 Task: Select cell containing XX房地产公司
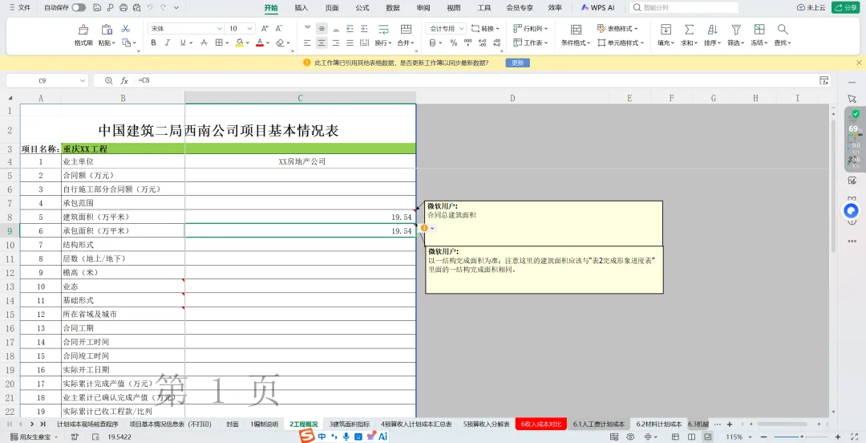pos(301,161)
